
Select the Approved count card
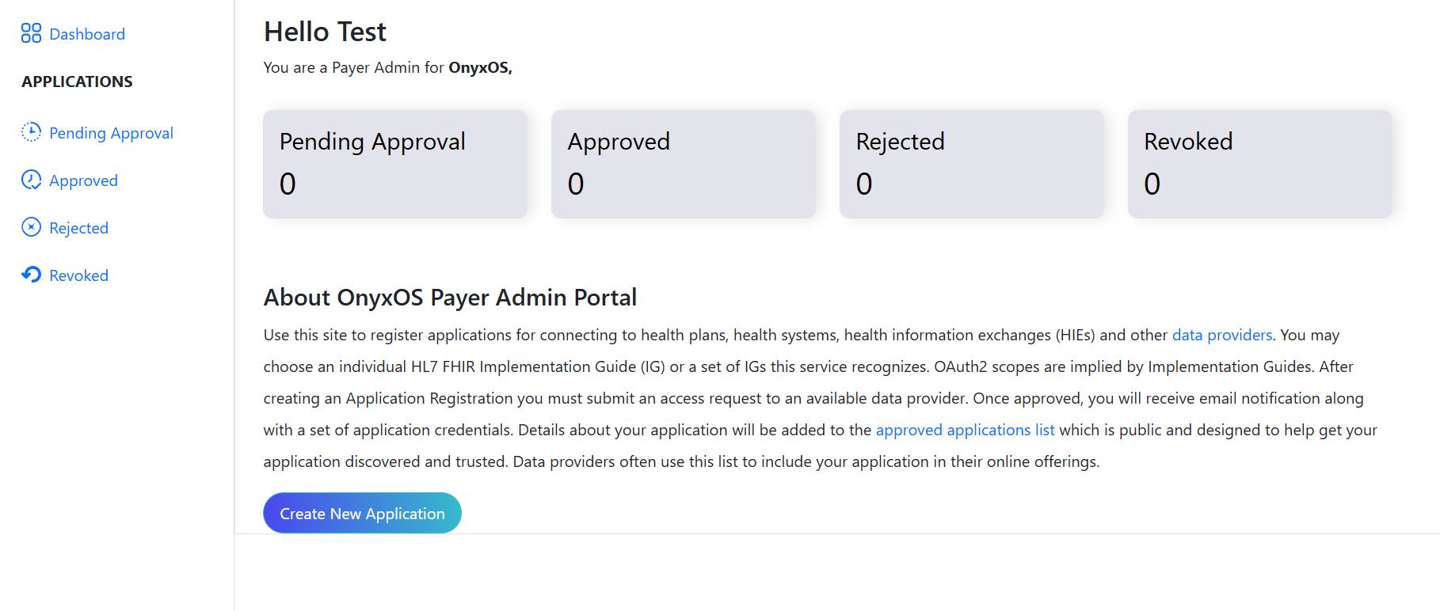[x=683, y=164]
